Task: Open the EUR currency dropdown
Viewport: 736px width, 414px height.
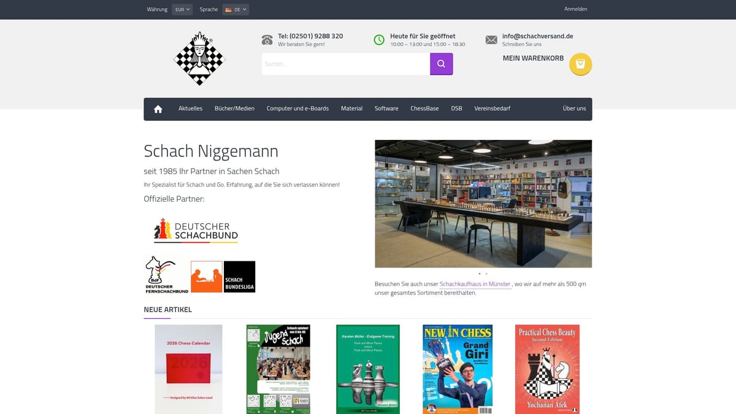Action: coord(182,9)
